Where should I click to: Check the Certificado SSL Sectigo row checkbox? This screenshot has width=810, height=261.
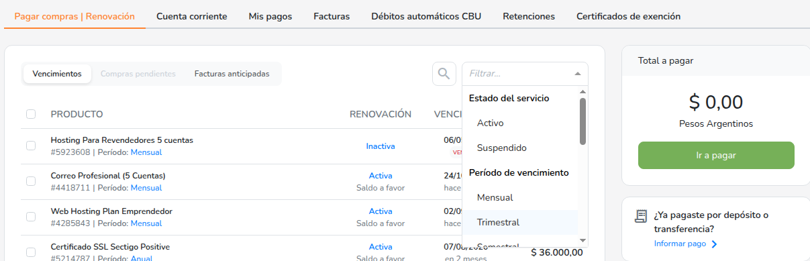(x=31, y=252)
